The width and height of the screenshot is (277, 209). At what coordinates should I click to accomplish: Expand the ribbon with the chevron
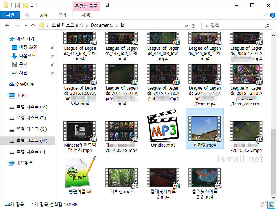pos(265,15)
